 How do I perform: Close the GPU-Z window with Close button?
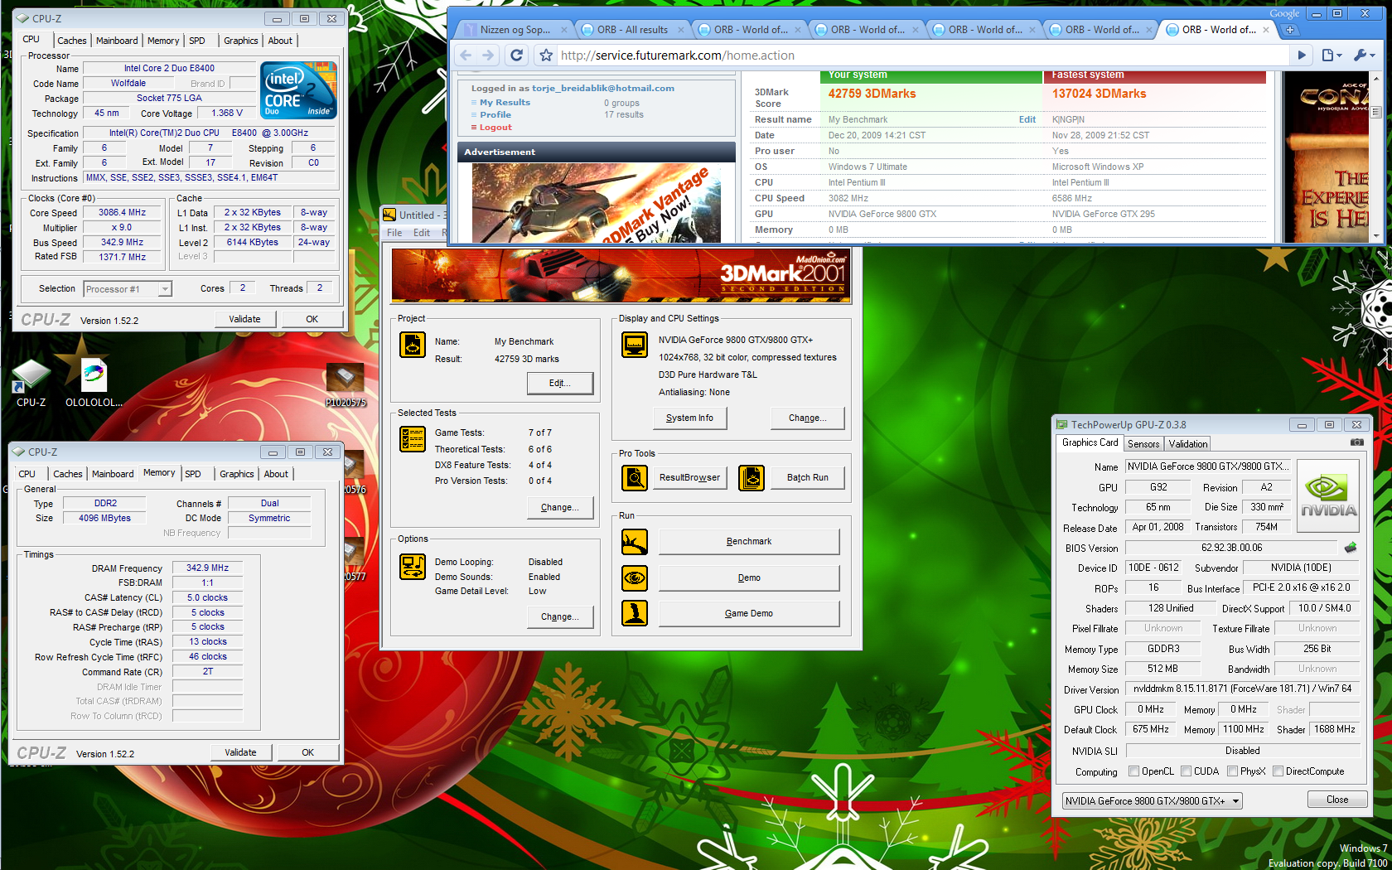pos(1336,800)
